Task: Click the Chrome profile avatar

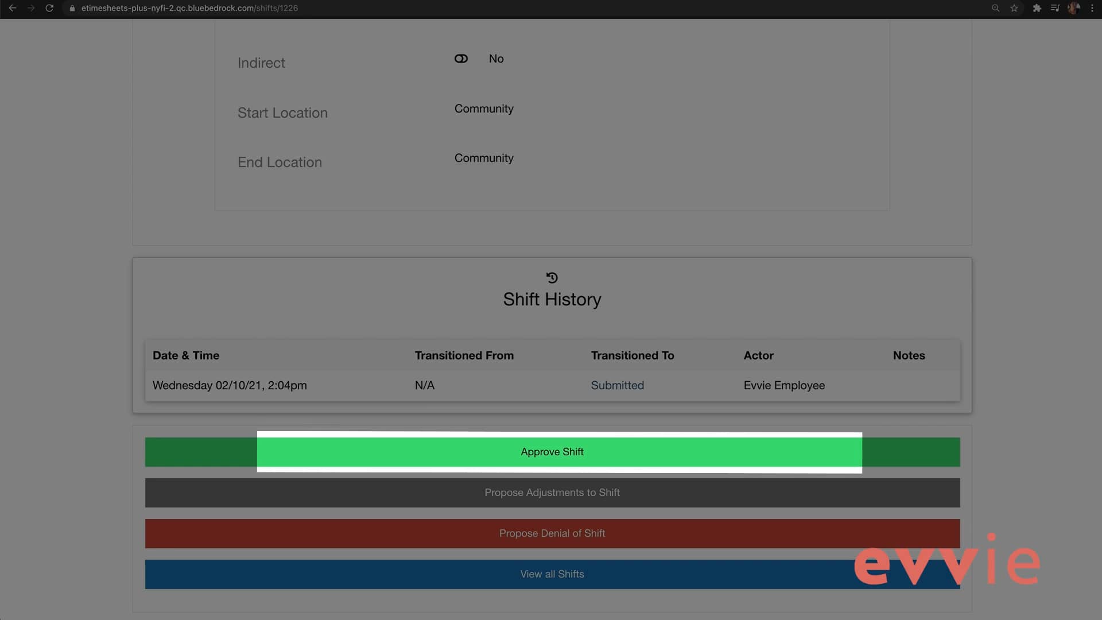Action: tap(1073, 8)
